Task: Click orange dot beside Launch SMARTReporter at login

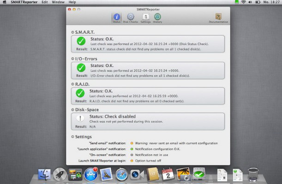Action: (x=132, y=161)
